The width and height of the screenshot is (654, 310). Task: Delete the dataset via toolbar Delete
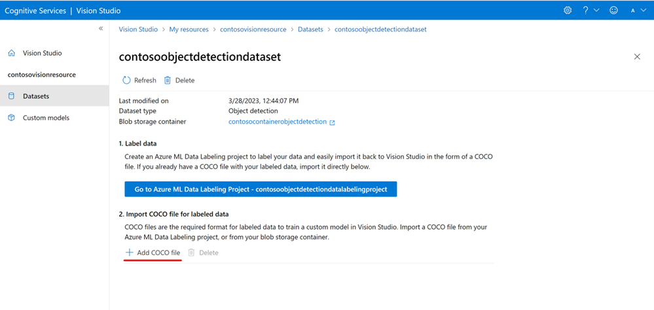click(x=179, y=80)
